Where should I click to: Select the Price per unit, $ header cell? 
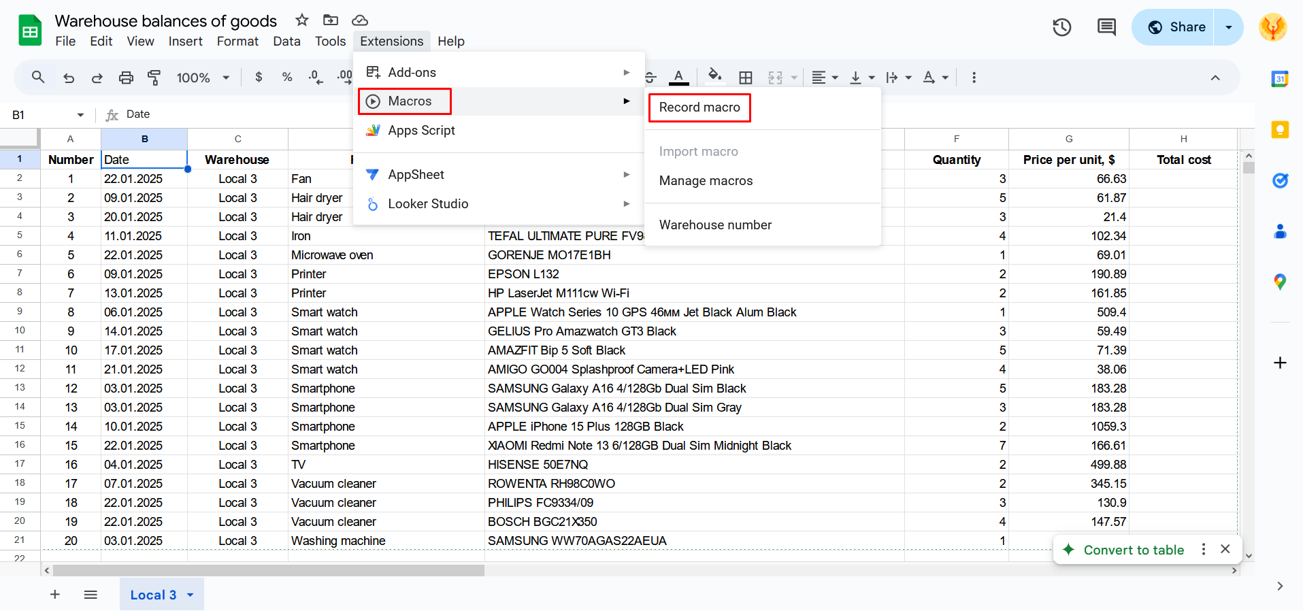(x=1068, y=159)
